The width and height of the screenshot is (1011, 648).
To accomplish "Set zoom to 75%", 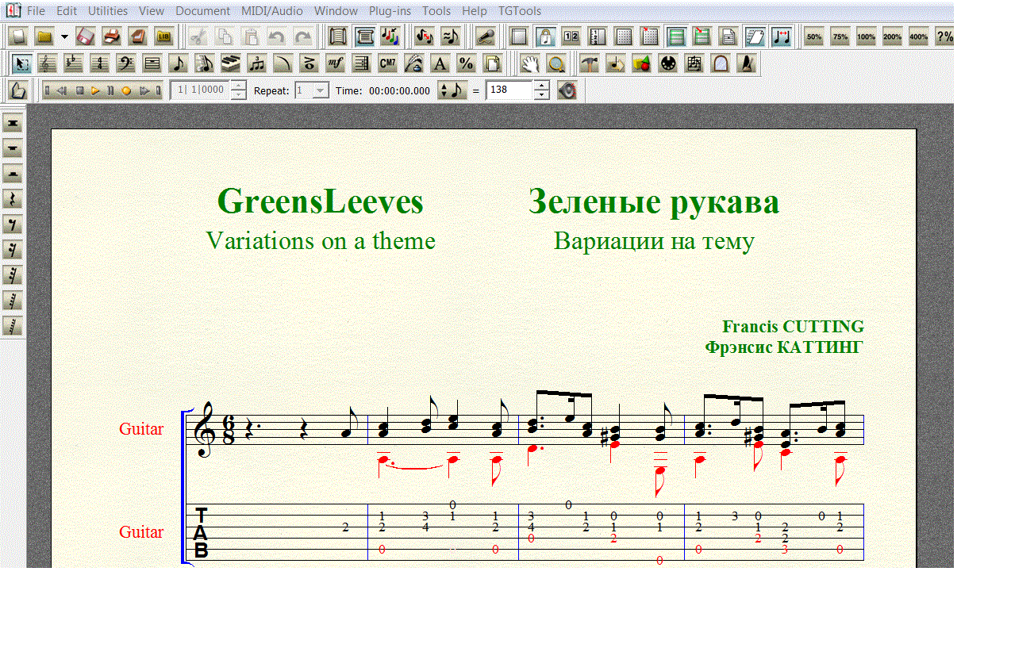I will pyautogui.click(x=840, y=36).
